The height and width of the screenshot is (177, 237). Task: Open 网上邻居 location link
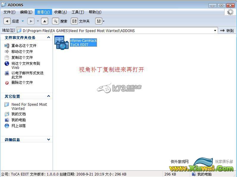[x=19, y=126]
